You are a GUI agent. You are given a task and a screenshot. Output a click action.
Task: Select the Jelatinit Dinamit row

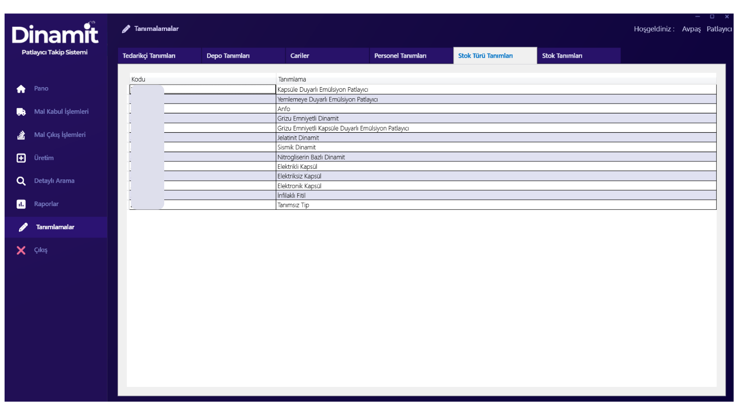423,138
